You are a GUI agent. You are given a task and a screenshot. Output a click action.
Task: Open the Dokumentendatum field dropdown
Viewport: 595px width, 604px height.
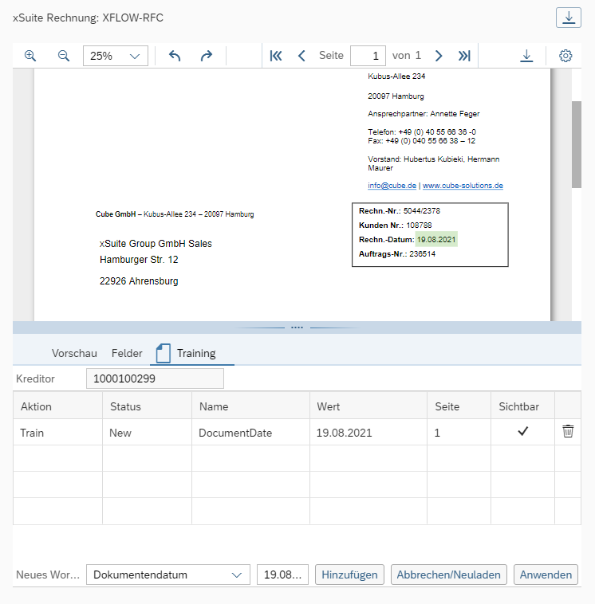point(168,575)
